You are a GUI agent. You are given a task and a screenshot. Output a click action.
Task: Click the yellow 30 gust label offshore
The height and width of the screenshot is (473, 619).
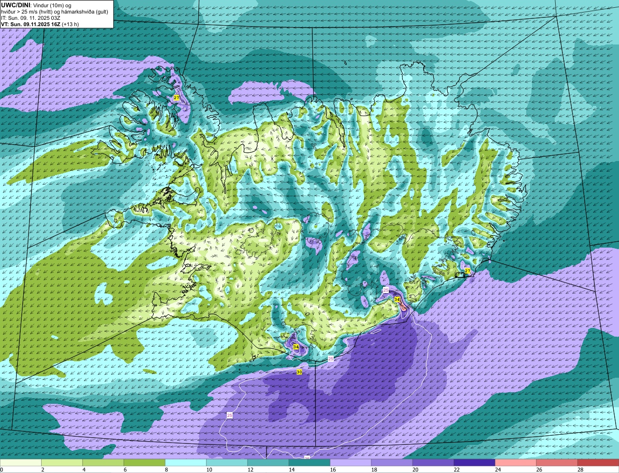pos(299,372)
